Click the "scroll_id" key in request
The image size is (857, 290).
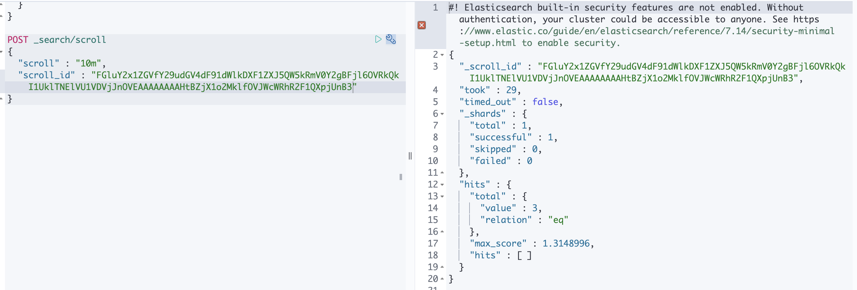(x=47, y=75)
